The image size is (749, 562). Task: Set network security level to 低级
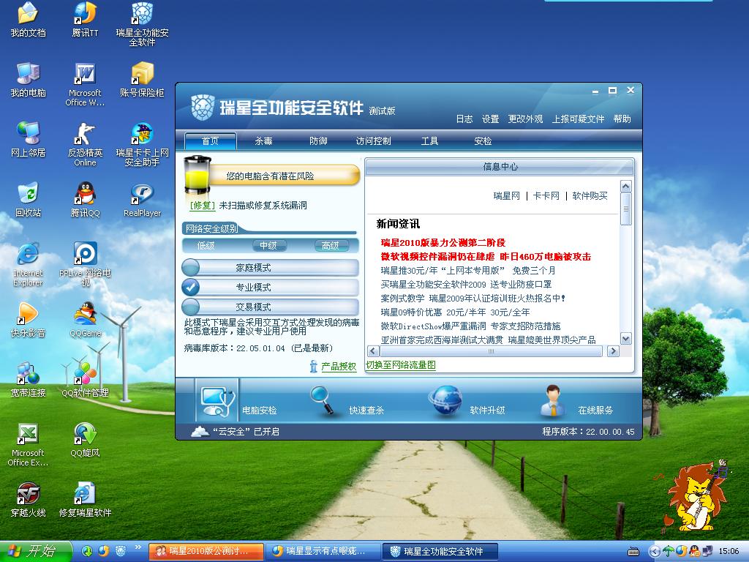point(206,246)
